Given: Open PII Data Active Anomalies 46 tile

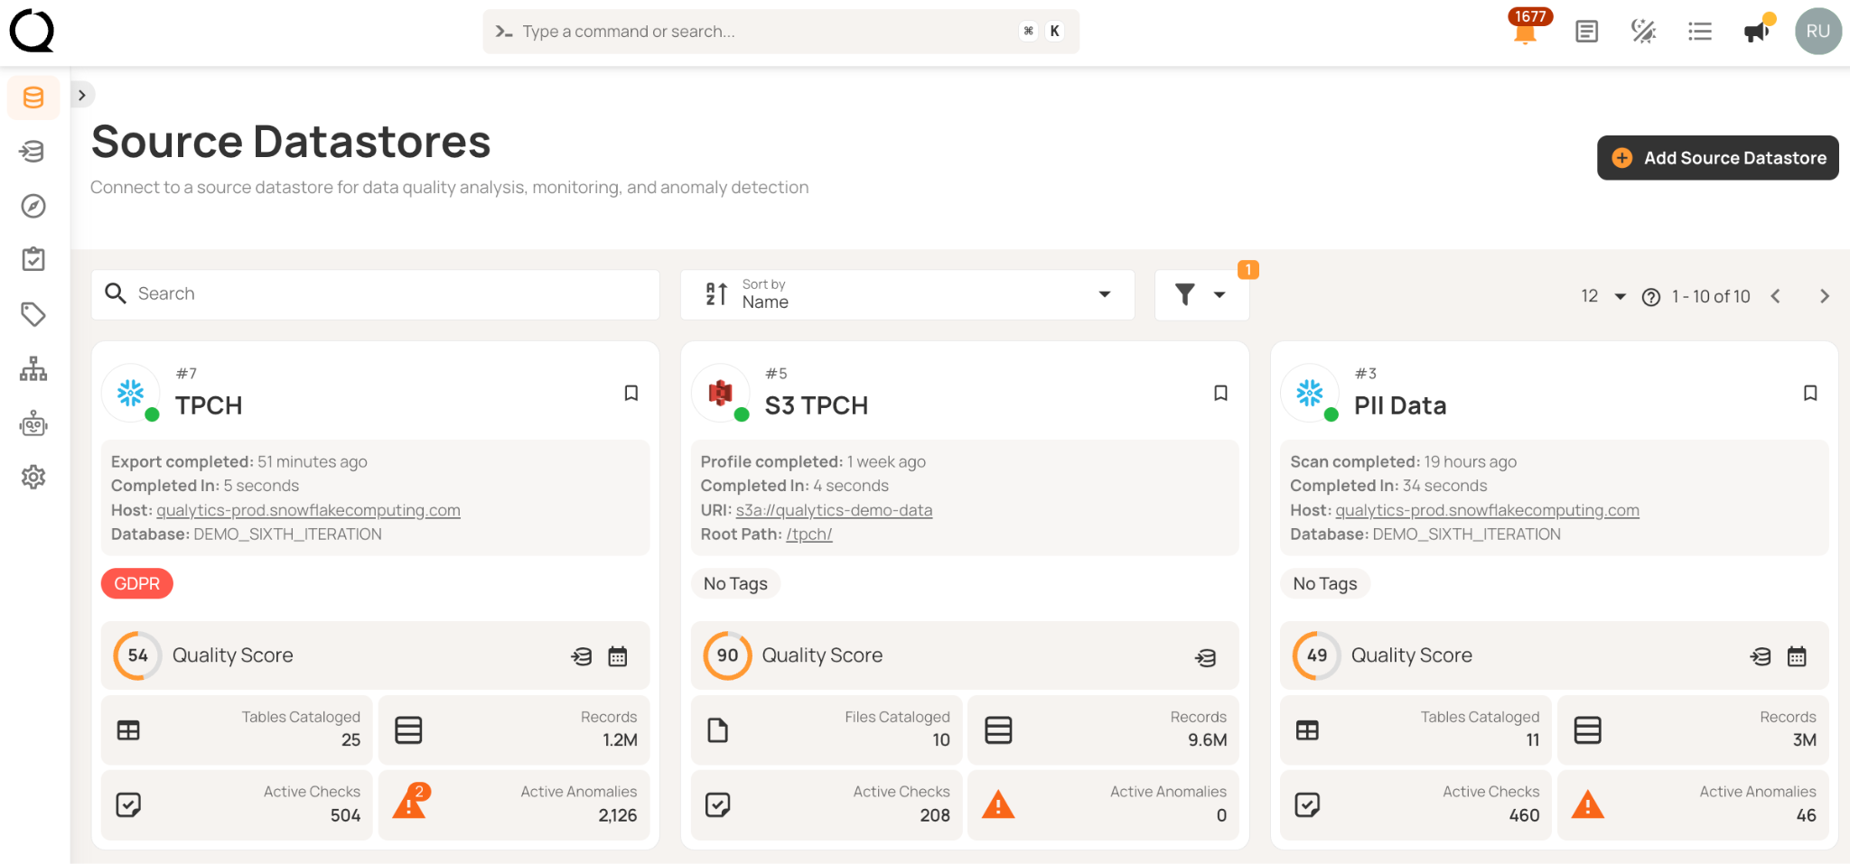Looking at the screenshot, I should pos(1693,804).
